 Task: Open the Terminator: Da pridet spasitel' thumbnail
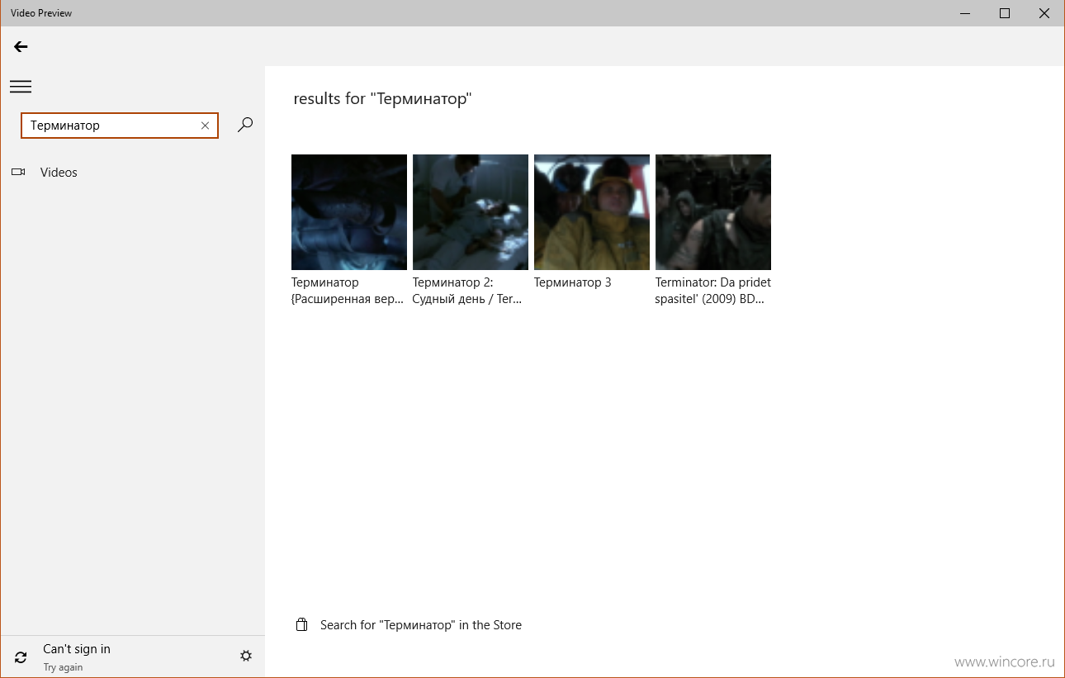tap(713, 212)
